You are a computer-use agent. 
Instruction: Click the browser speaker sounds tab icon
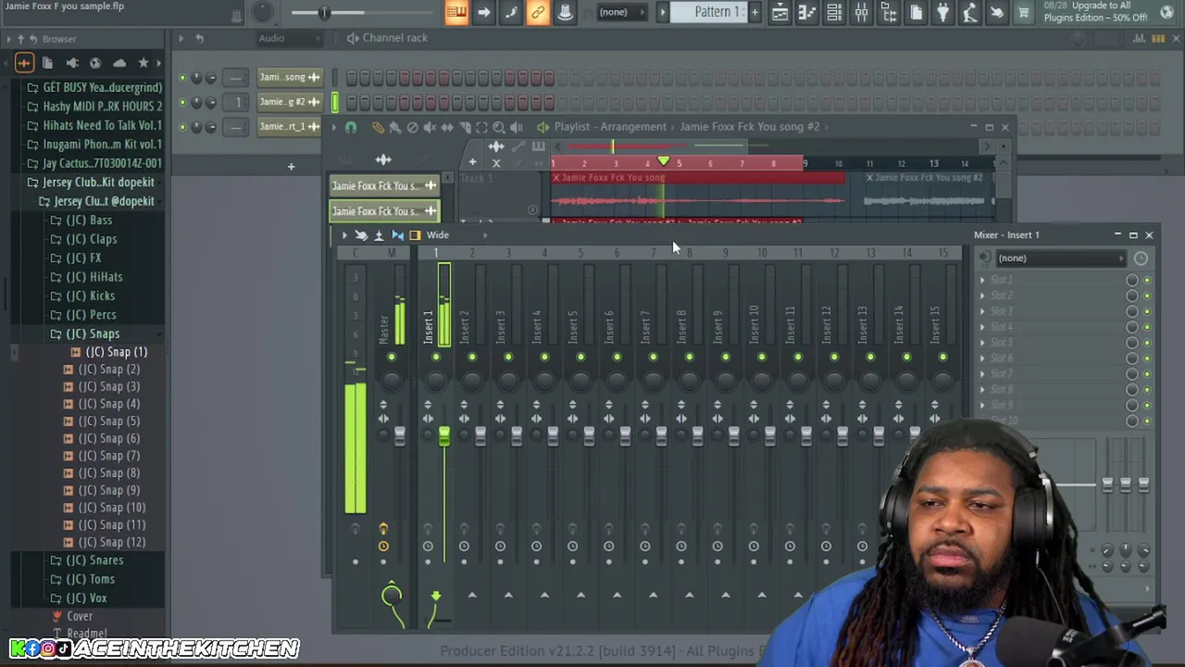point(71,63)
